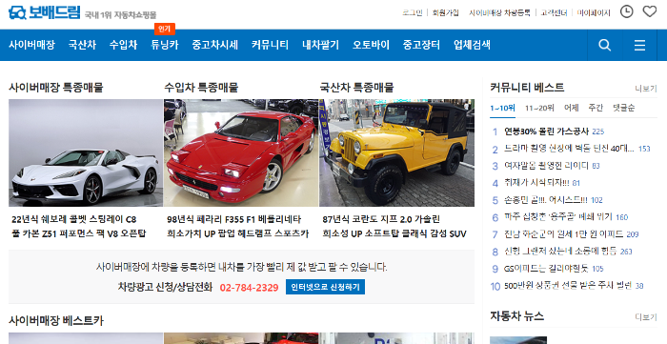Select the 1~10위 tab

[x=502, y=108]
